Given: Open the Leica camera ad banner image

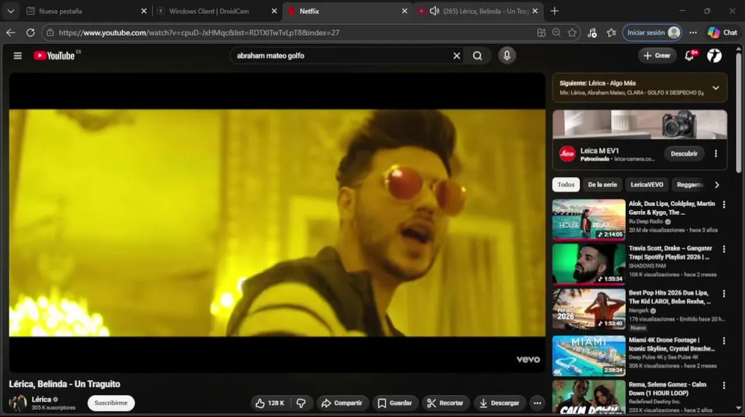Looking at the screenshot, I should [x=639, y=125].
